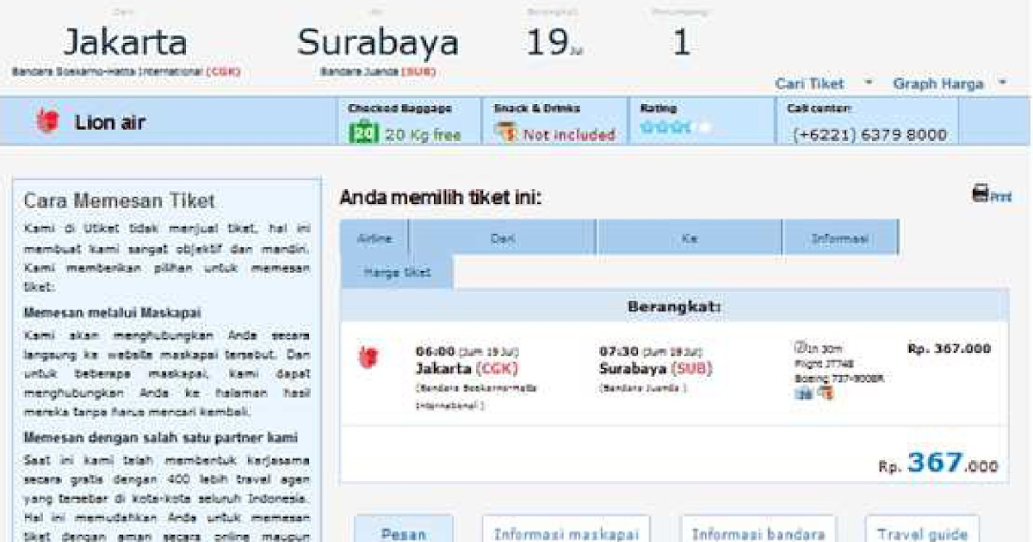The width and height of the screenshot is (1033, 542).
Task: Click the Boeing 737-900ER aircraft text
Action: (x=839, y=378)
